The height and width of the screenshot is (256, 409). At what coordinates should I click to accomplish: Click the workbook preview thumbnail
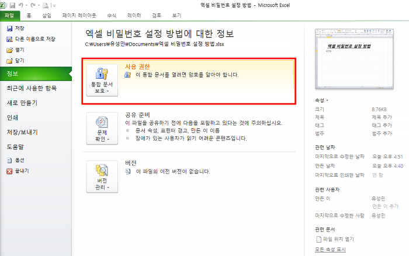(355, 59)
